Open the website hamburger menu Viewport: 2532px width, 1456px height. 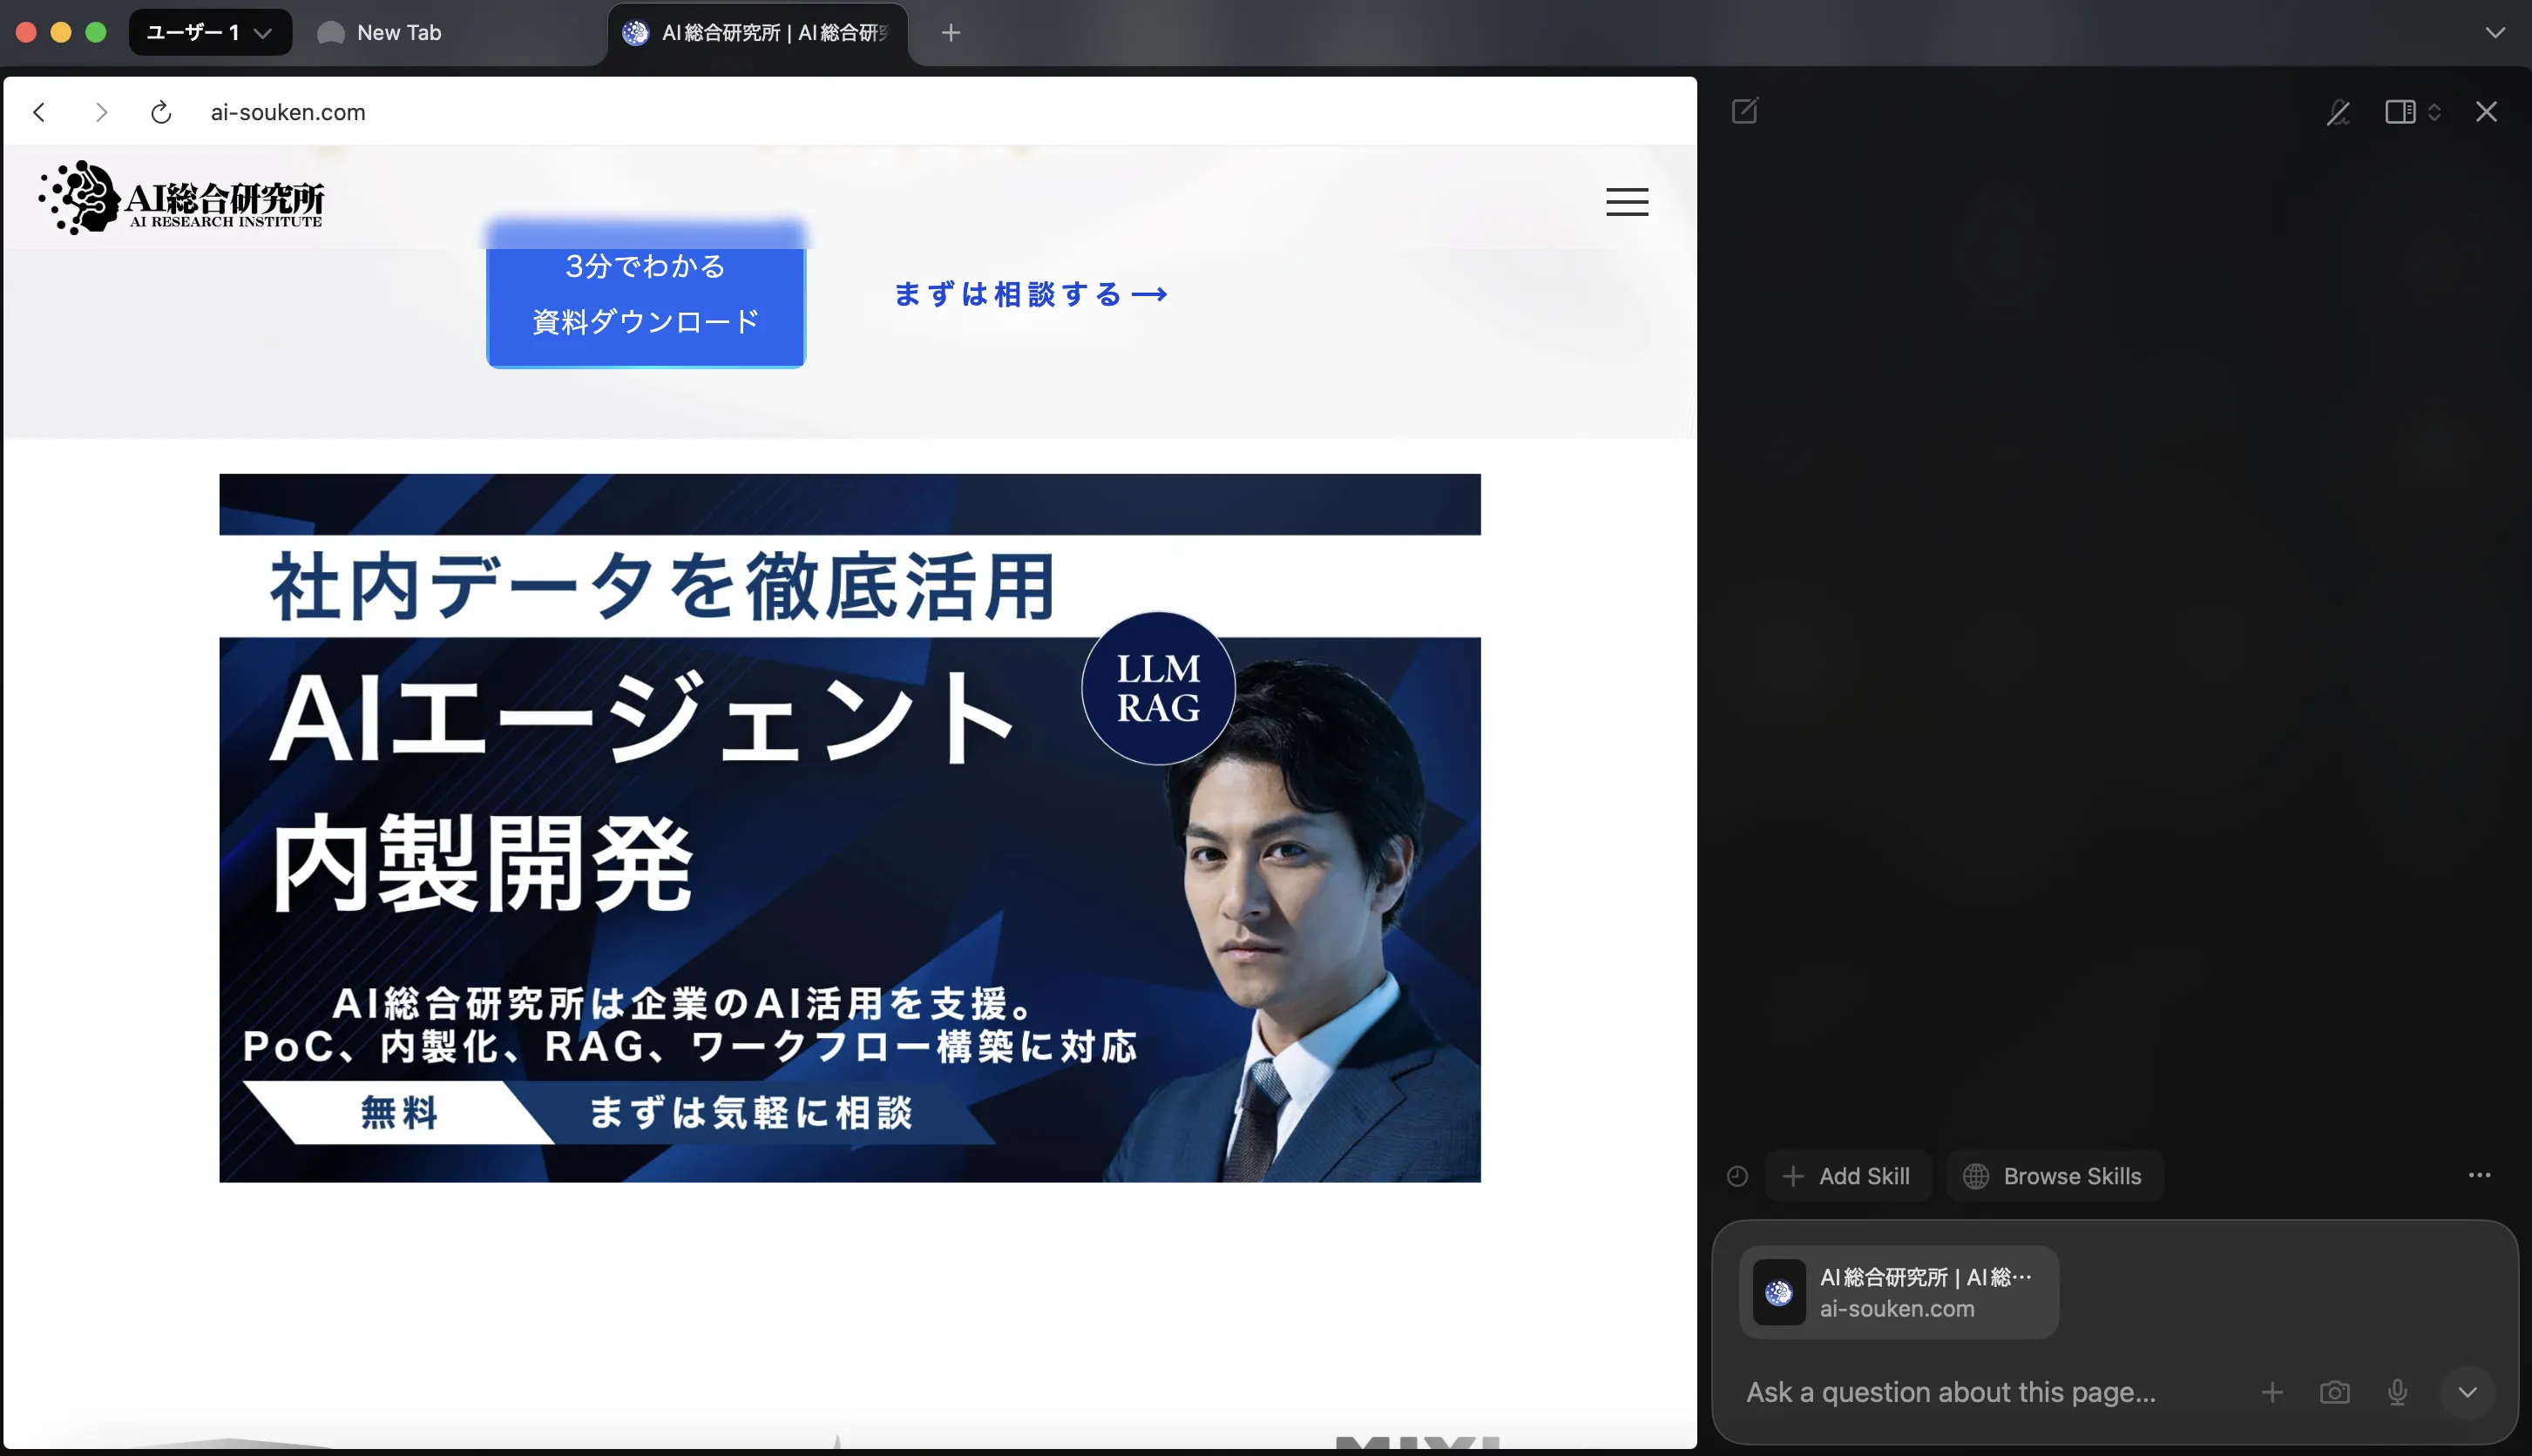1627,202
